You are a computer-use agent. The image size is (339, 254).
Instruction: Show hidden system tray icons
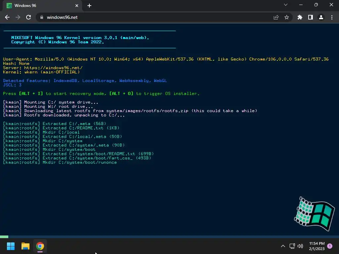click(x=283, y=246)
